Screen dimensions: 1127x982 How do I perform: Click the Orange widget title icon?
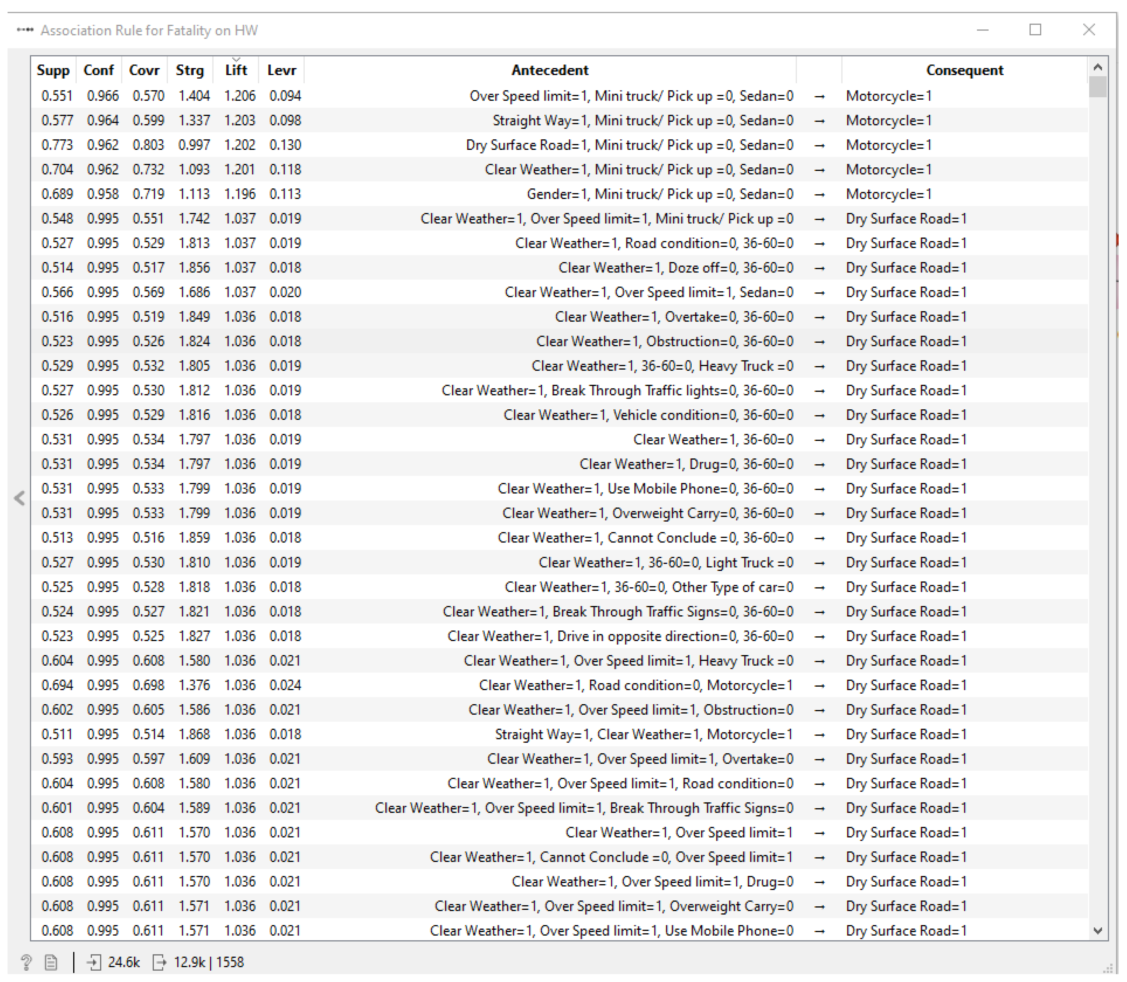[x=25, y=30]
